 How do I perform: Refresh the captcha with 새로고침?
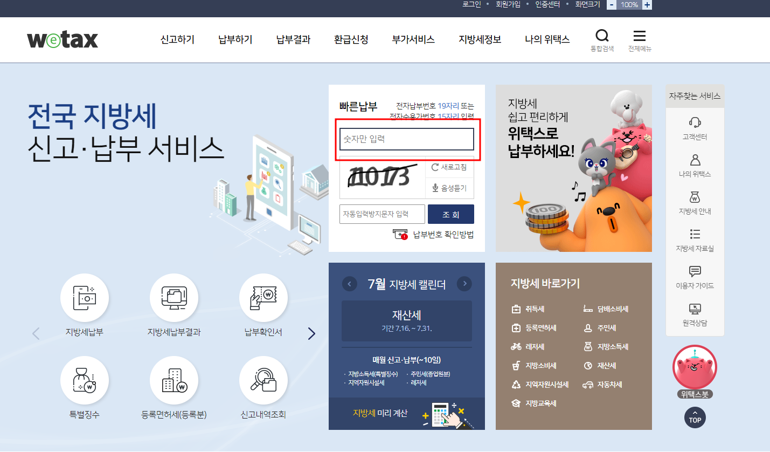(449, 167)
